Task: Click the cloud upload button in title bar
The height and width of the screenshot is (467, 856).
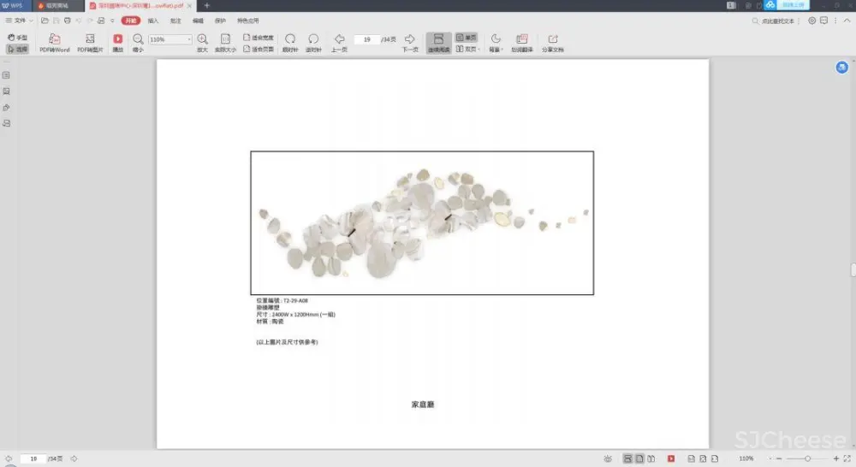Action: tap(787, 5)
